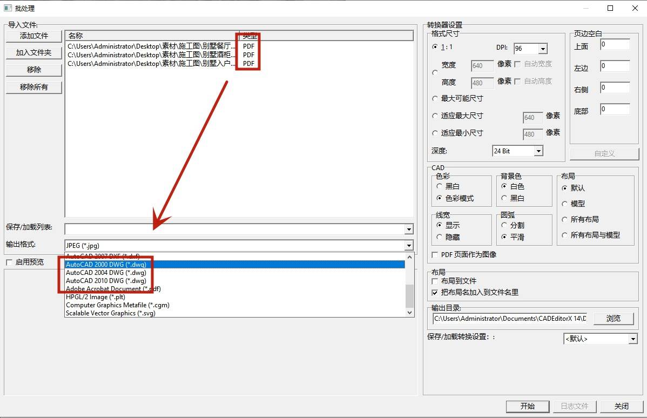Toggle the 布局到文件 checkbox
The width and height of the screenshot is (647, 418).
point(435,281)
